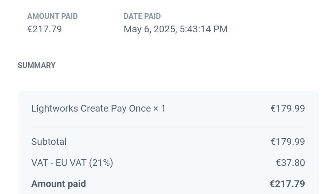Select the €37.80 VAT amount
329x194 pixels.
[x=290, y=163]
